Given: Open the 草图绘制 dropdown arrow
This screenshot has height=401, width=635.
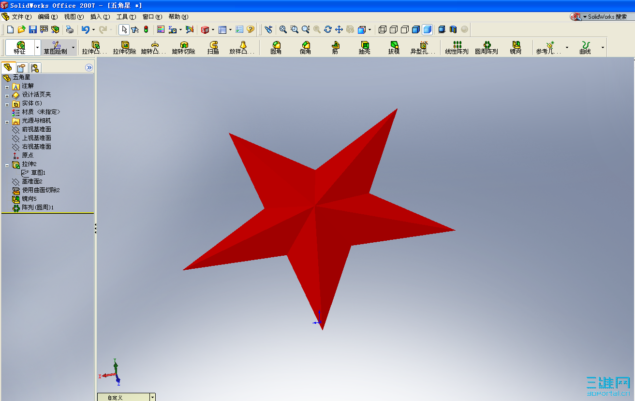Looking at the screenshot, I should tap(73, 47).
